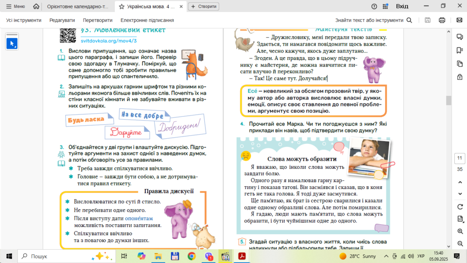Share the document by email envelope icon

coord(460,20)
